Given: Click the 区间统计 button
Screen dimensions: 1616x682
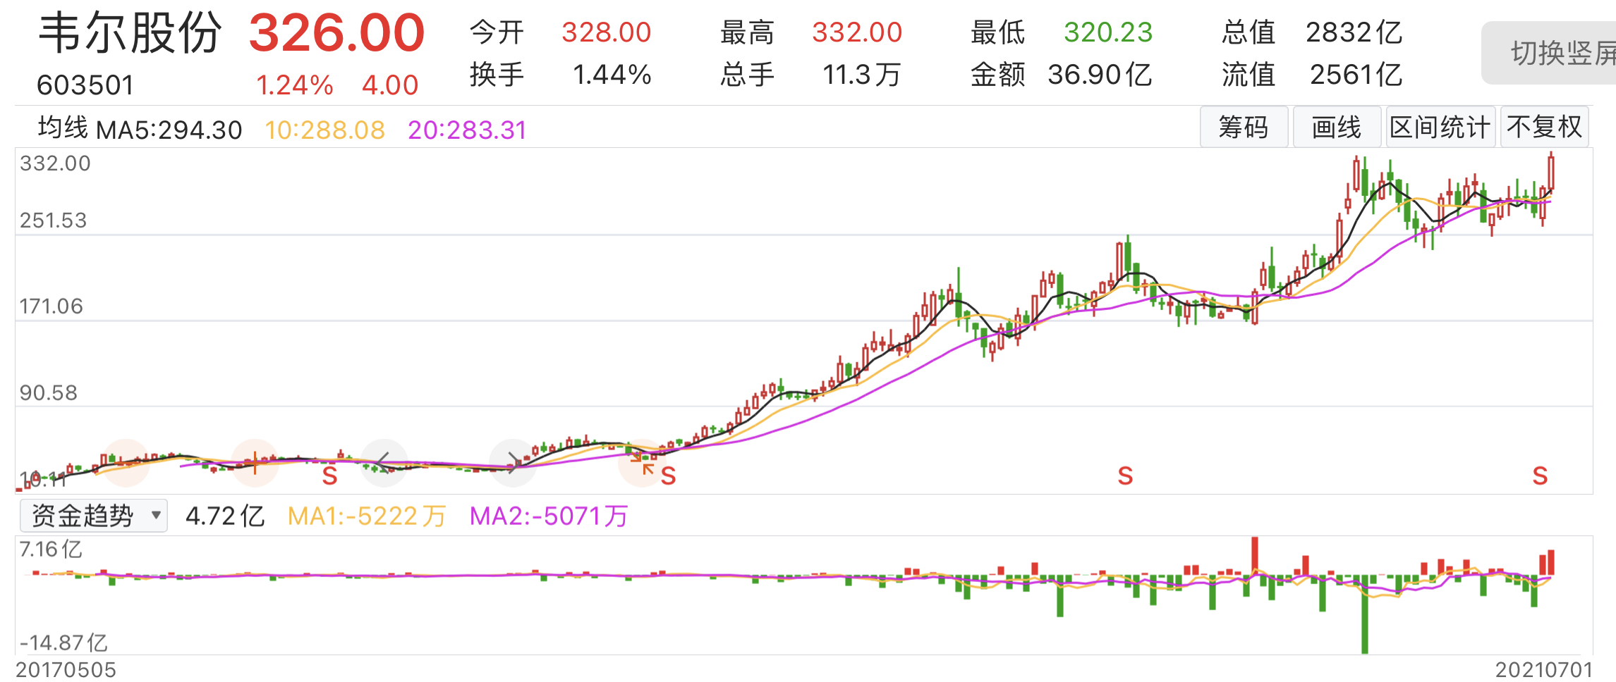Looking at the screenshot, I should click(x=1440, y=128).
